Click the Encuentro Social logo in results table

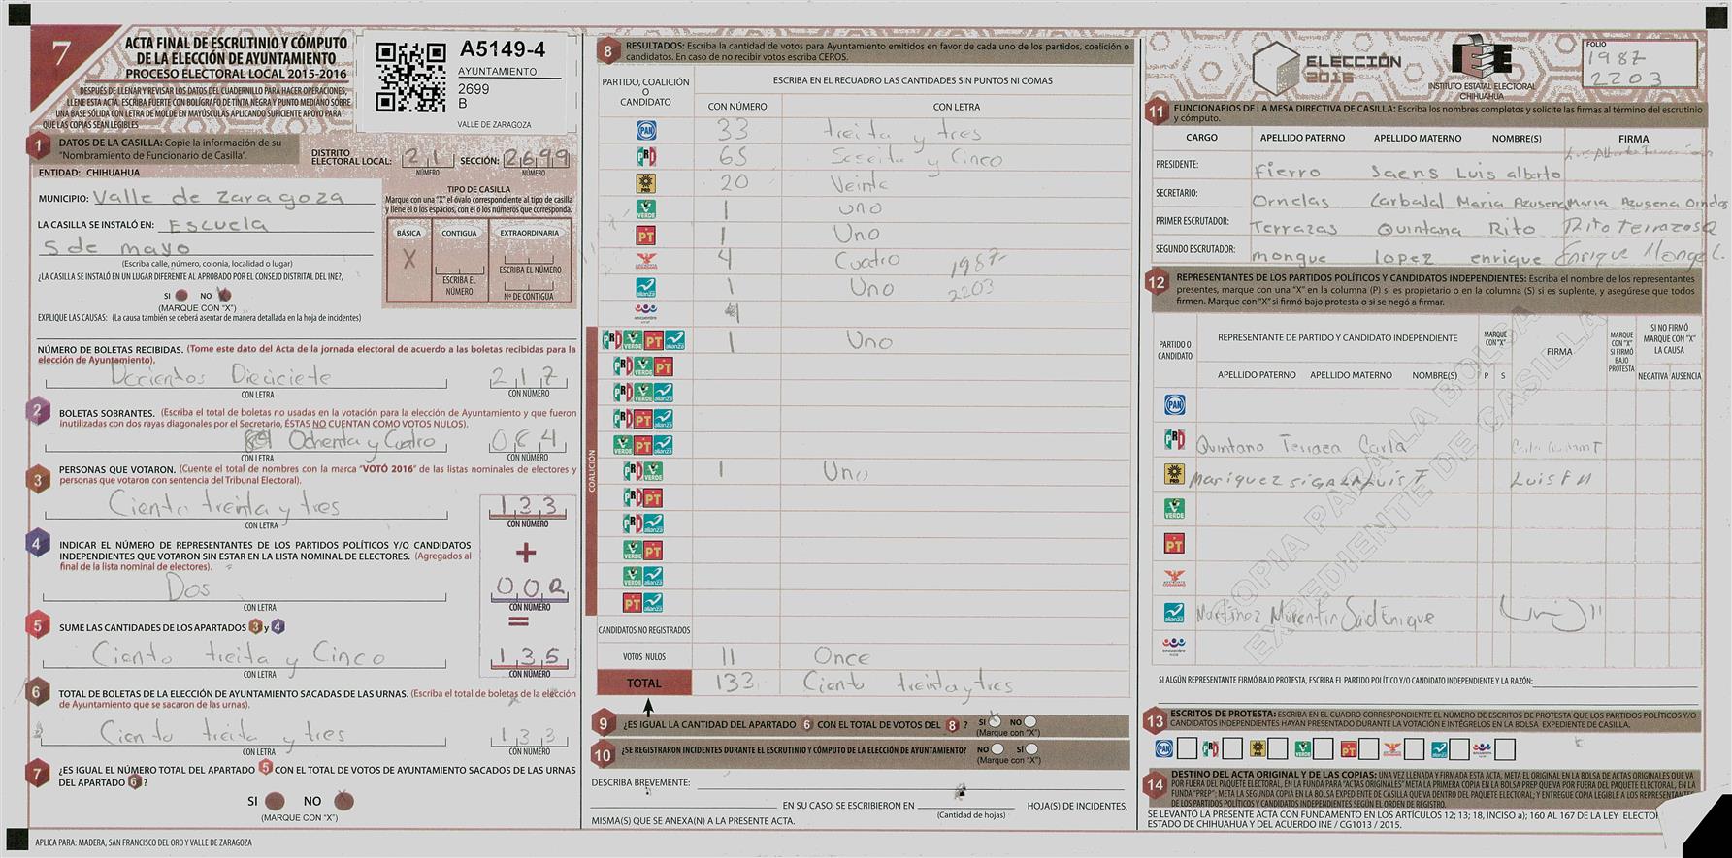(645, 312)
